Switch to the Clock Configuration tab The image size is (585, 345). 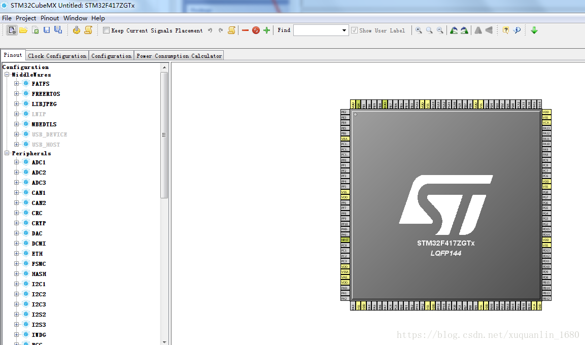57,56
